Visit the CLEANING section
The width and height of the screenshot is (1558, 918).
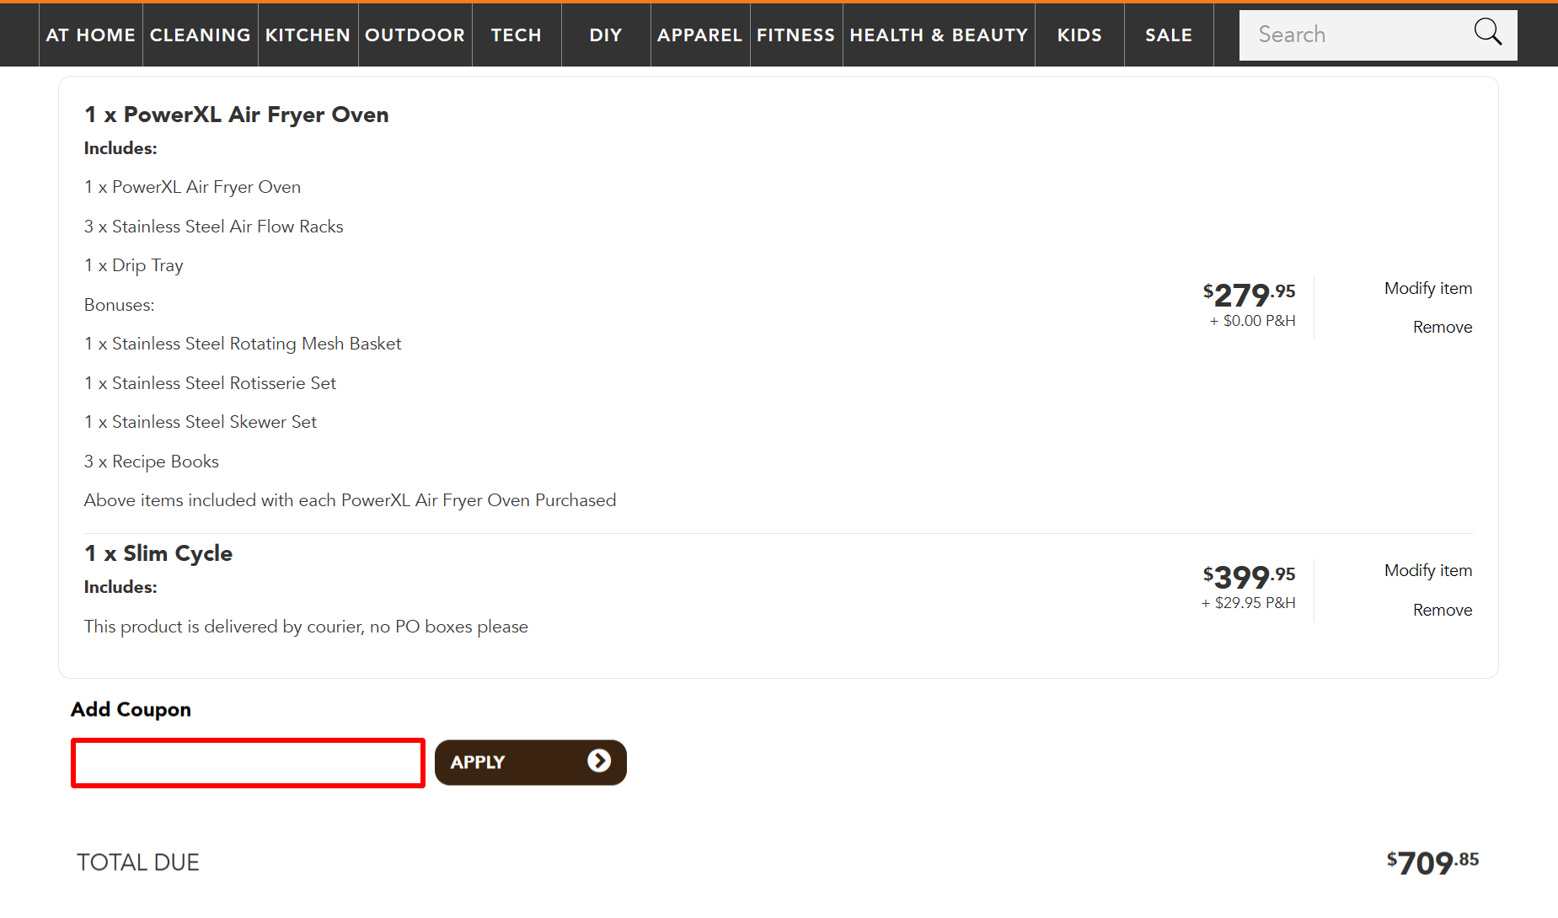200,35
